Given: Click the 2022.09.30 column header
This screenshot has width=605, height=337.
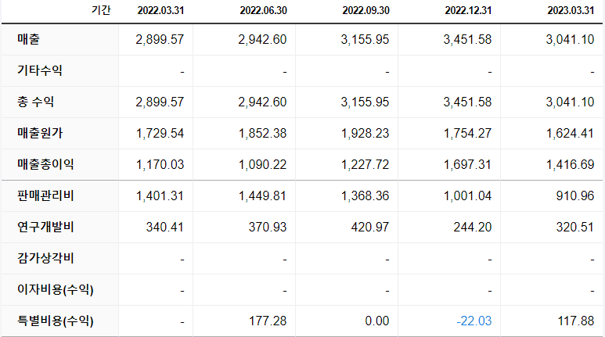Looking at the screenshot, I should point(366,10).
